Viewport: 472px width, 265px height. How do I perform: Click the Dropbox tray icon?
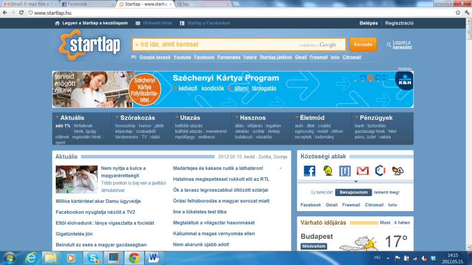click(x=433, y=258)
